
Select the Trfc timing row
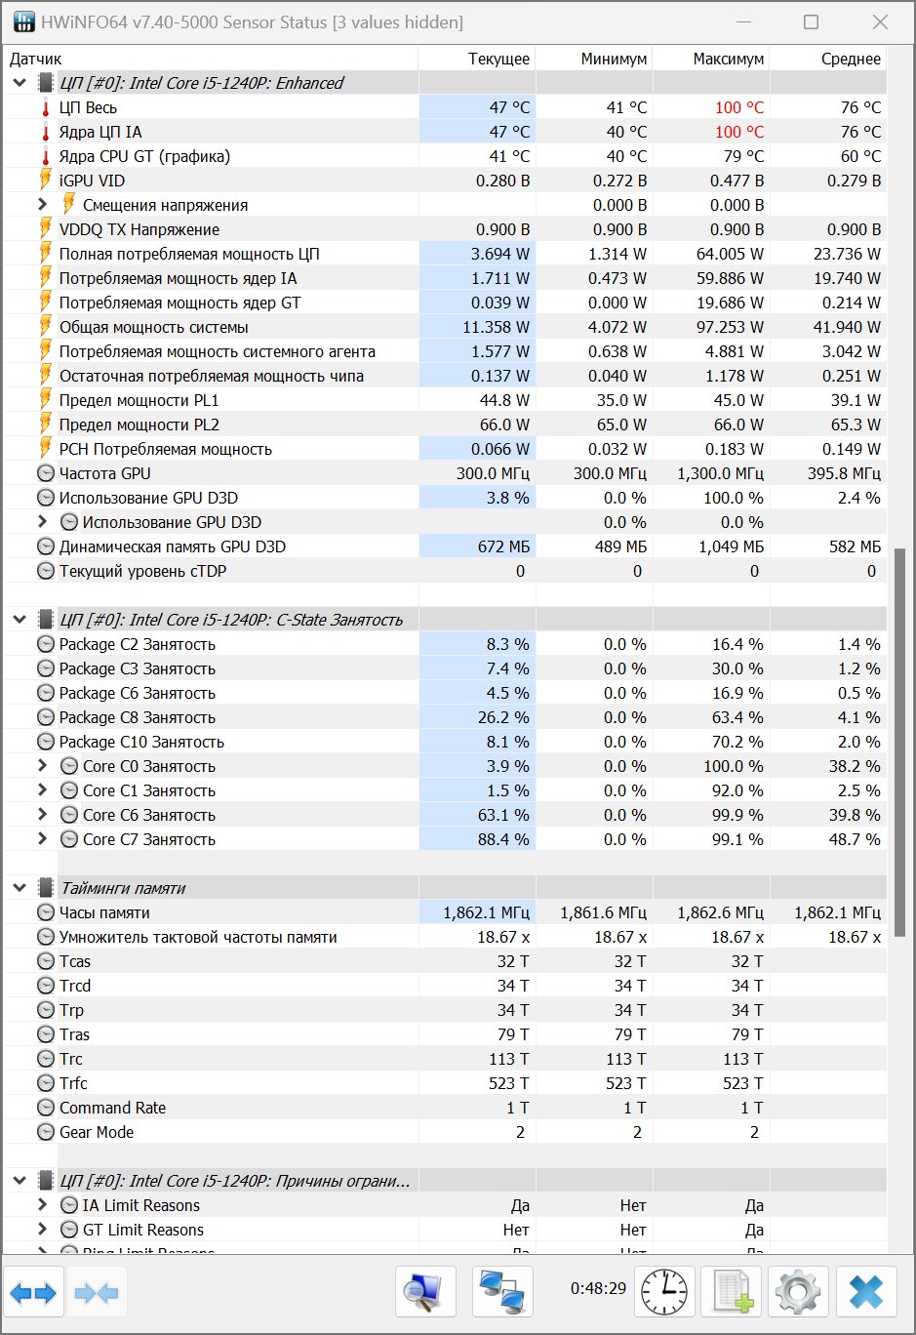pos(445,1083)
